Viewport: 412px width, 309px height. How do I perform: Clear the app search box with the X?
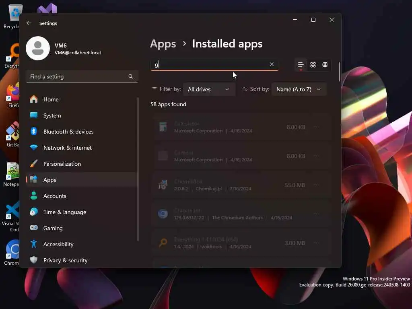point(272,64)
